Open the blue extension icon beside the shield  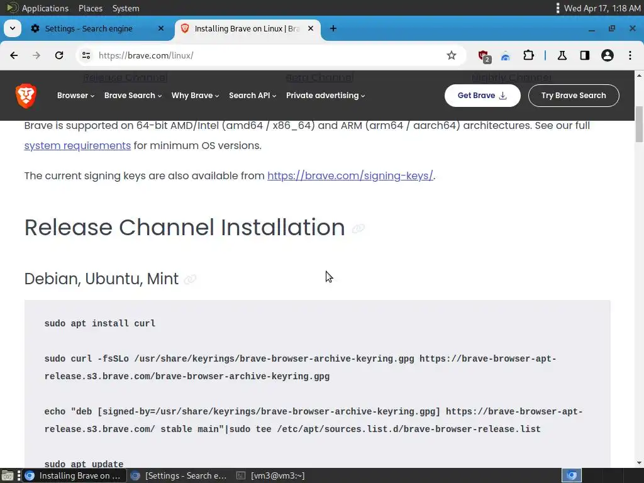point(506,56)
